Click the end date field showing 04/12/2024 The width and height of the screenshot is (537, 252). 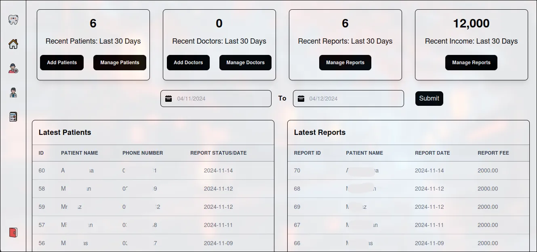coord(347,98)
